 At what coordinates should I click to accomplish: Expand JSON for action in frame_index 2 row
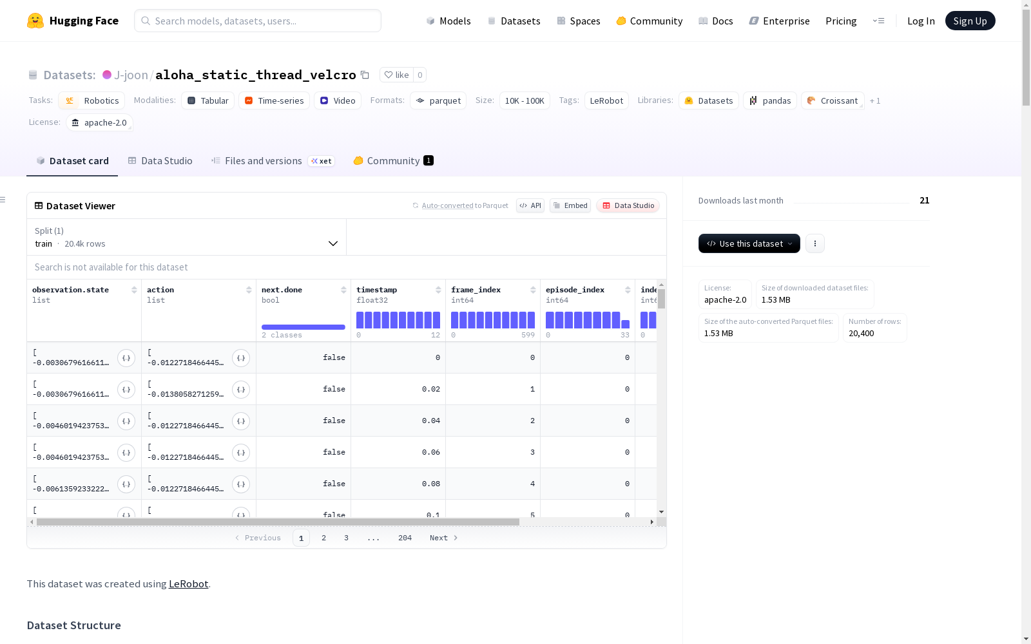(241, 421)
